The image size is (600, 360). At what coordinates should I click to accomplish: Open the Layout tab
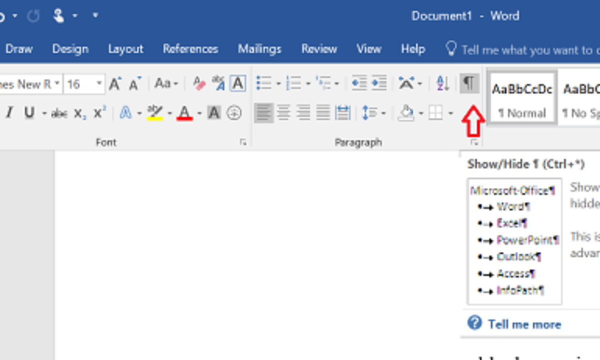pyautogui.click(x=125, y=49)
